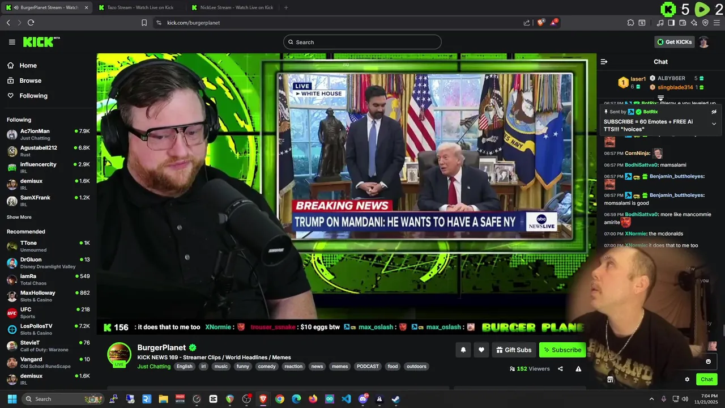Send the message with the Chat button
This screenshot has width=725, height=408.
707,380
